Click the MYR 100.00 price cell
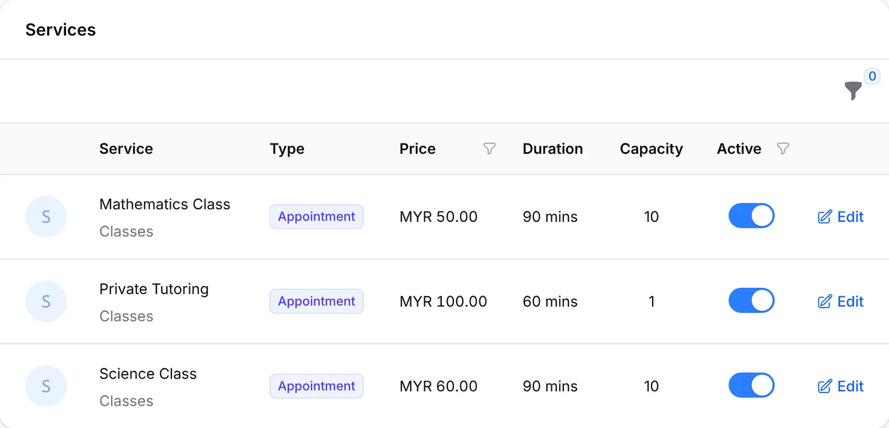 click(x=443, y=301)
